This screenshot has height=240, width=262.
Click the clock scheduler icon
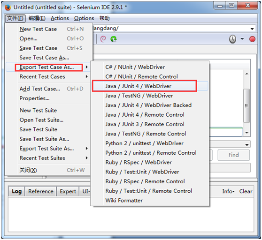232,39
